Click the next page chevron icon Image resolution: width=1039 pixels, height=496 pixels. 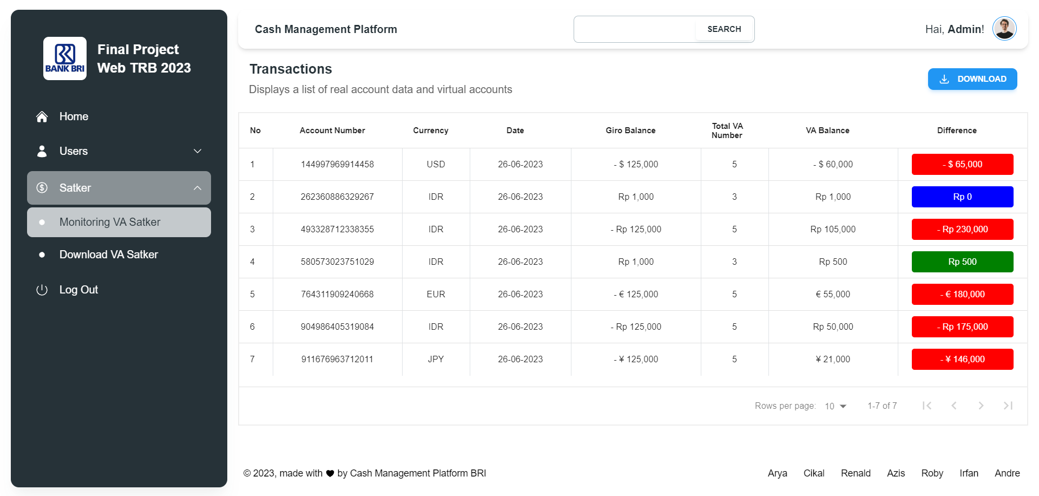(981, 406)
